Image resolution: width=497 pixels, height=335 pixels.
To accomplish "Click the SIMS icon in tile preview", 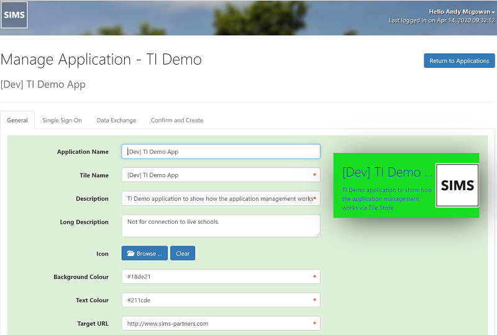I will click(457, 185).
